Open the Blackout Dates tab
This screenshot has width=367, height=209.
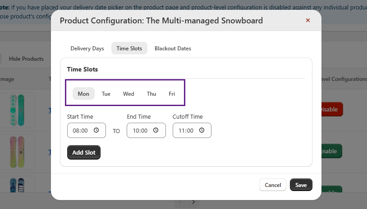173,49
